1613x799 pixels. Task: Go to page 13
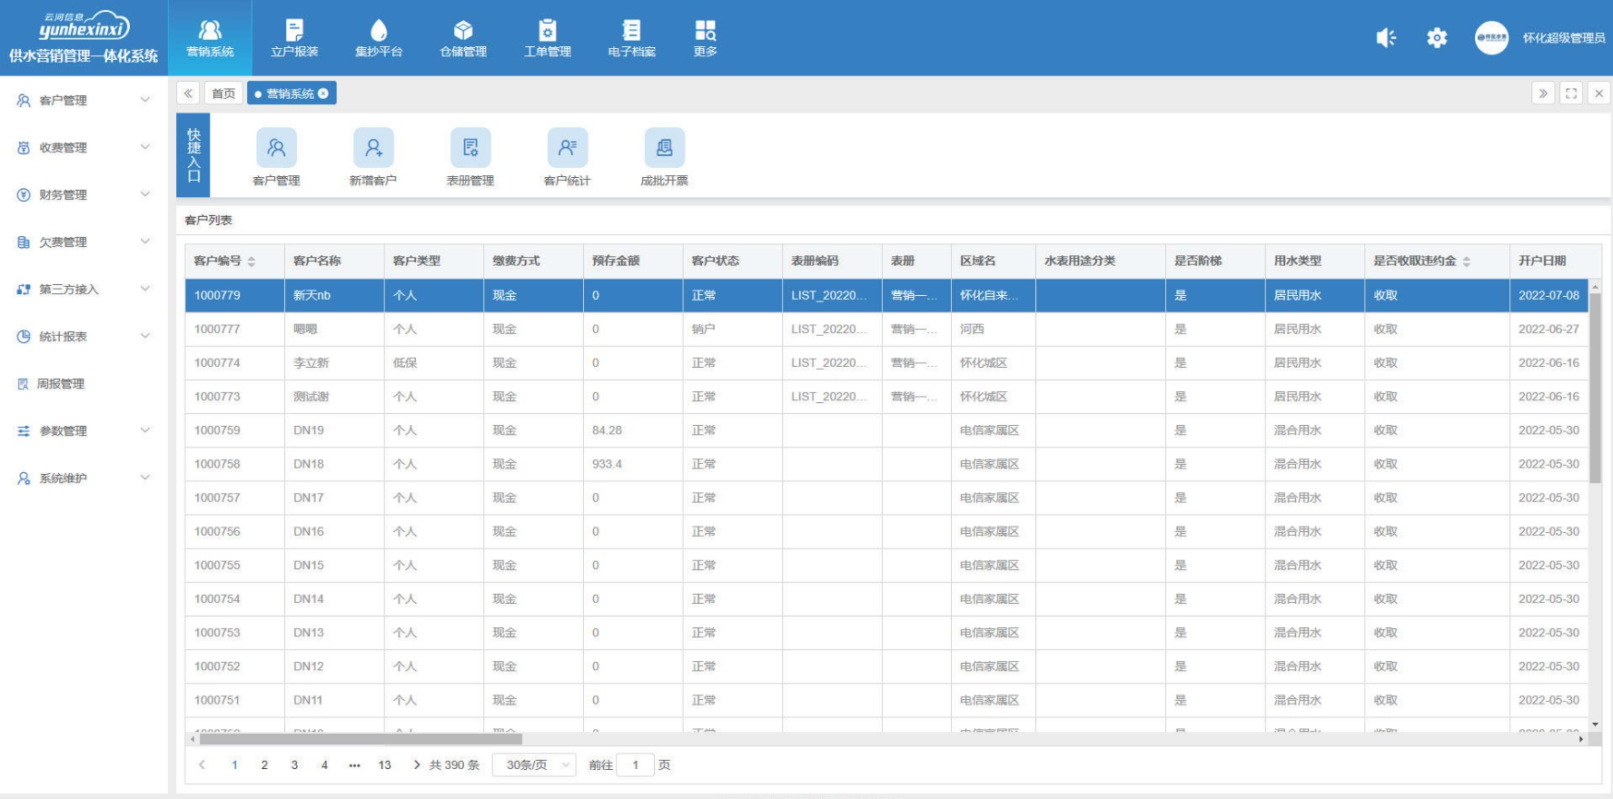(384, 765)
